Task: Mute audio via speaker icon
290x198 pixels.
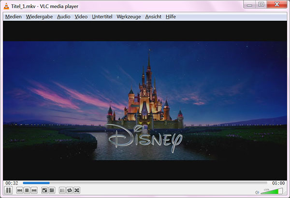Action: [x=257, y=192]
